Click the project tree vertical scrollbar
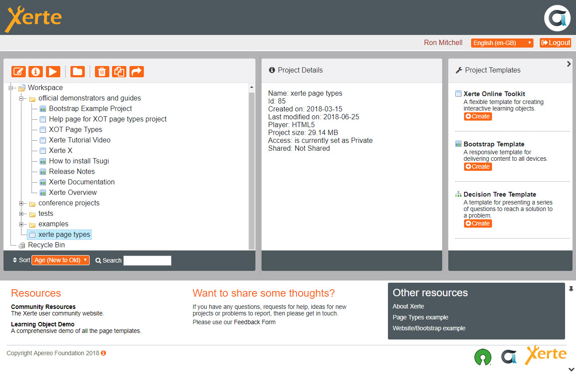The width and height of the screenshot is (576, 374). 251,171
